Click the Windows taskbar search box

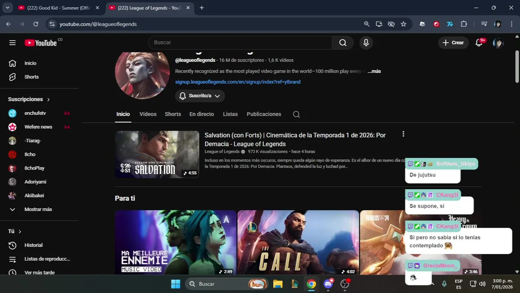(x=227, y=284)
